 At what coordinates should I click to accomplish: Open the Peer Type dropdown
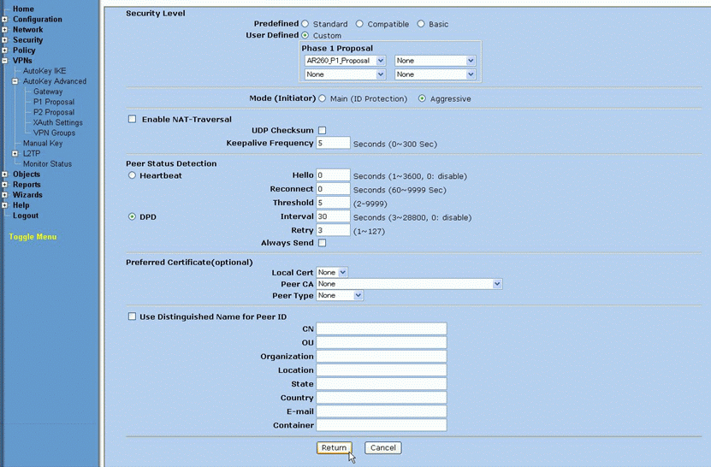[340, 295]
